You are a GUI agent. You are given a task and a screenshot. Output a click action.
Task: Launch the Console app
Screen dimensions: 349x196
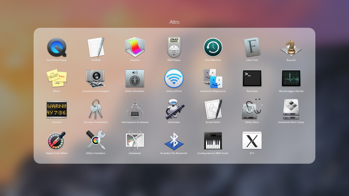(x=57, y=110)
